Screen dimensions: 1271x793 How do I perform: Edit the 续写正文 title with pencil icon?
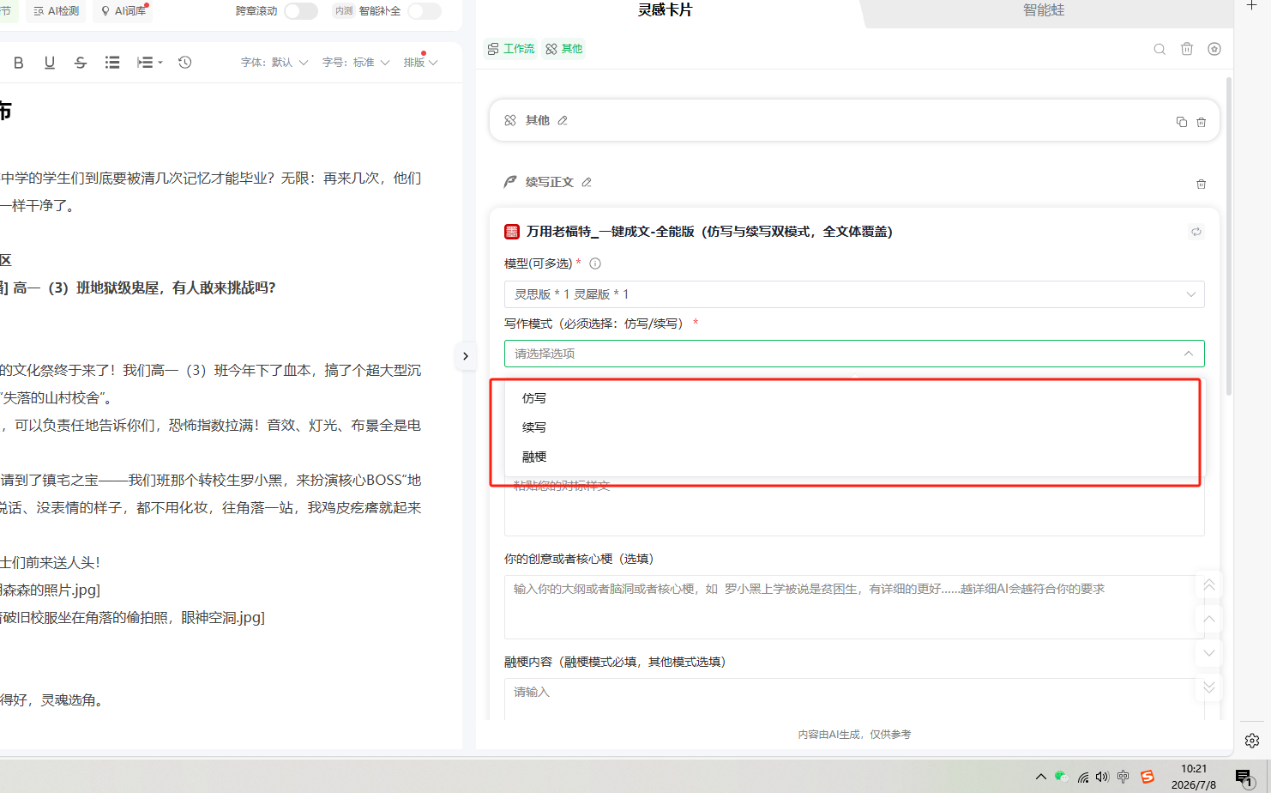[x=587, y=183]
